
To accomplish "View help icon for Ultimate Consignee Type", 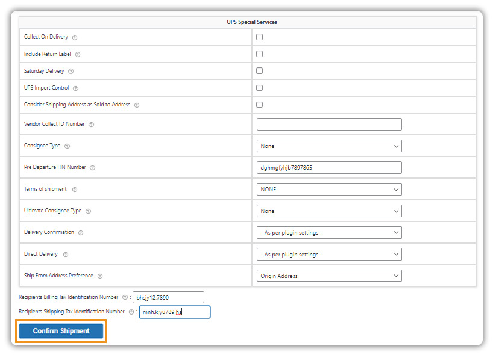I will [89, 211].
